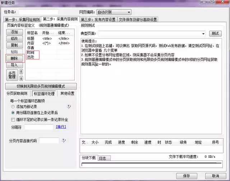Screen dimensions: 230x181
Task: Select the 出处 tag row
Action: pyautogui.click(x=50, y=57)
